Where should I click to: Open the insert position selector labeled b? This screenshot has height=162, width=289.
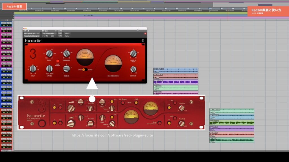tap(38, 34)
